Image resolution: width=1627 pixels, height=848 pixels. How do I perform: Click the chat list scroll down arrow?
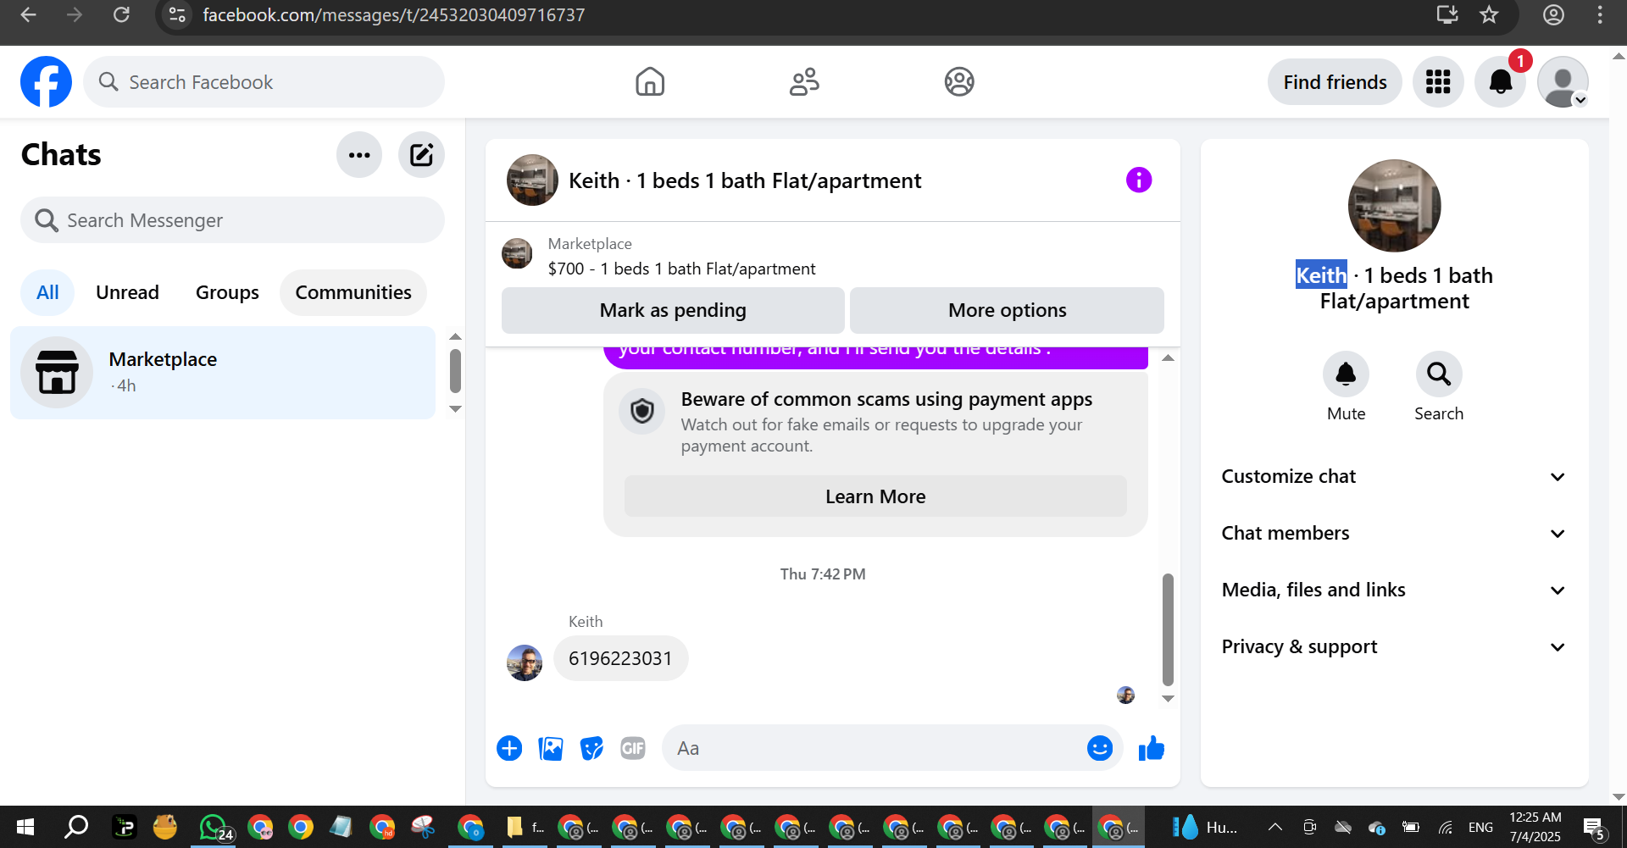(x=455, y=409)
